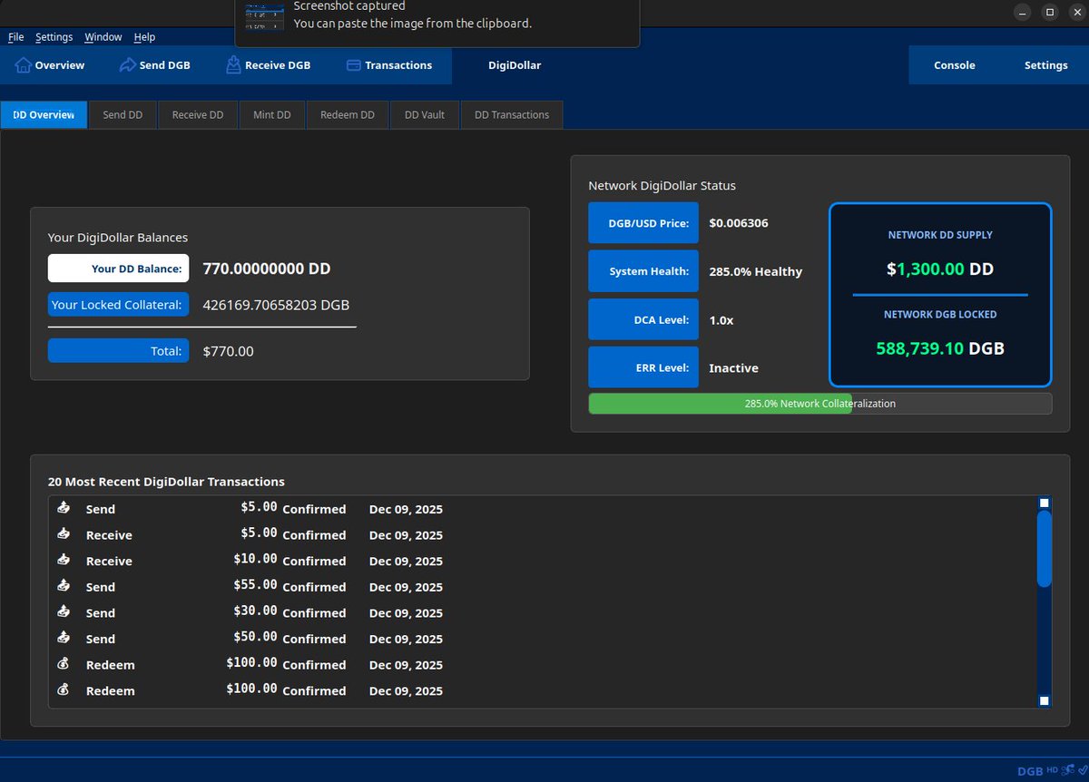Click the Receive DGB inbox icon
Screen dimensions: 1089x782
click(233, 64)
